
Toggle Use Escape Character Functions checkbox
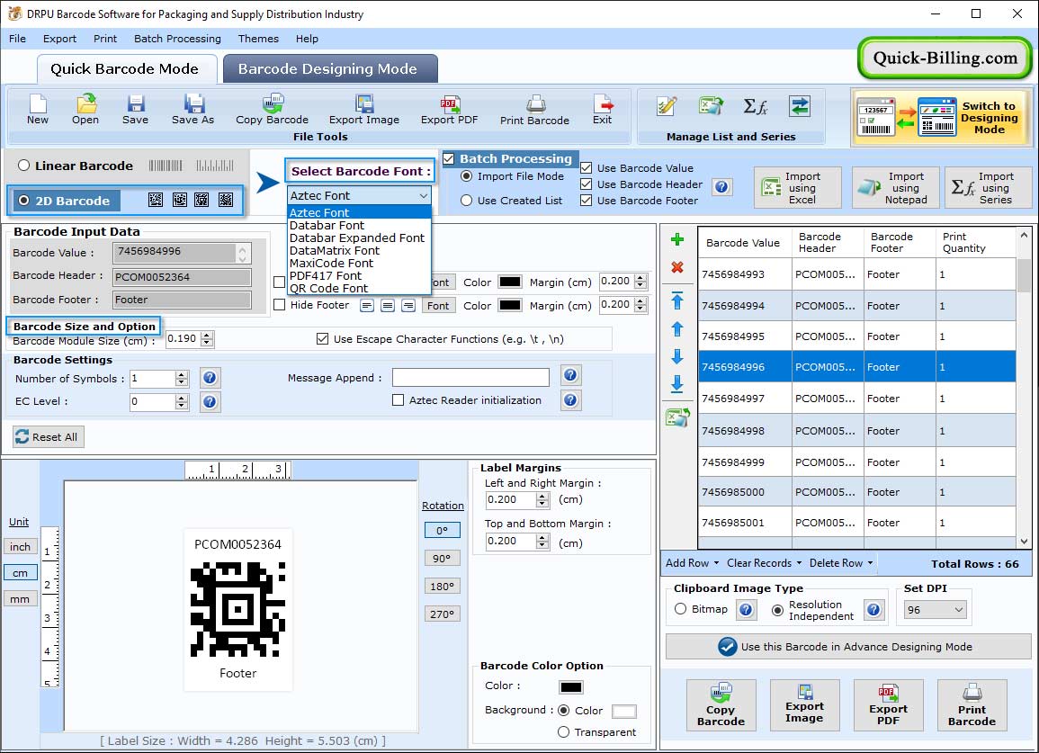click(x=323, y=339)
